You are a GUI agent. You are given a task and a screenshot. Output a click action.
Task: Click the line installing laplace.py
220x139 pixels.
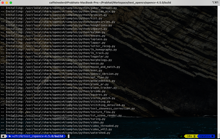[54, 39]
